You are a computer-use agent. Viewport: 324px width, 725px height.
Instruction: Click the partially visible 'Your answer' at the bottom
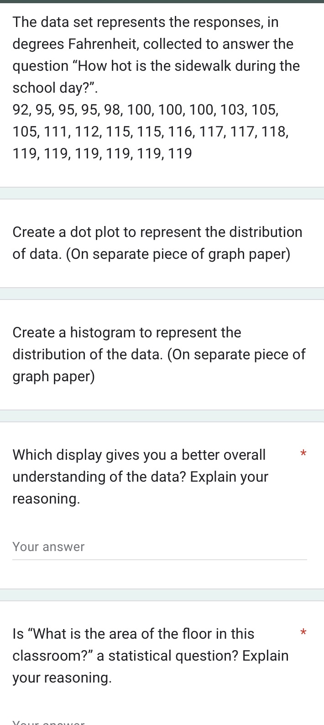(x=48, y=723)
